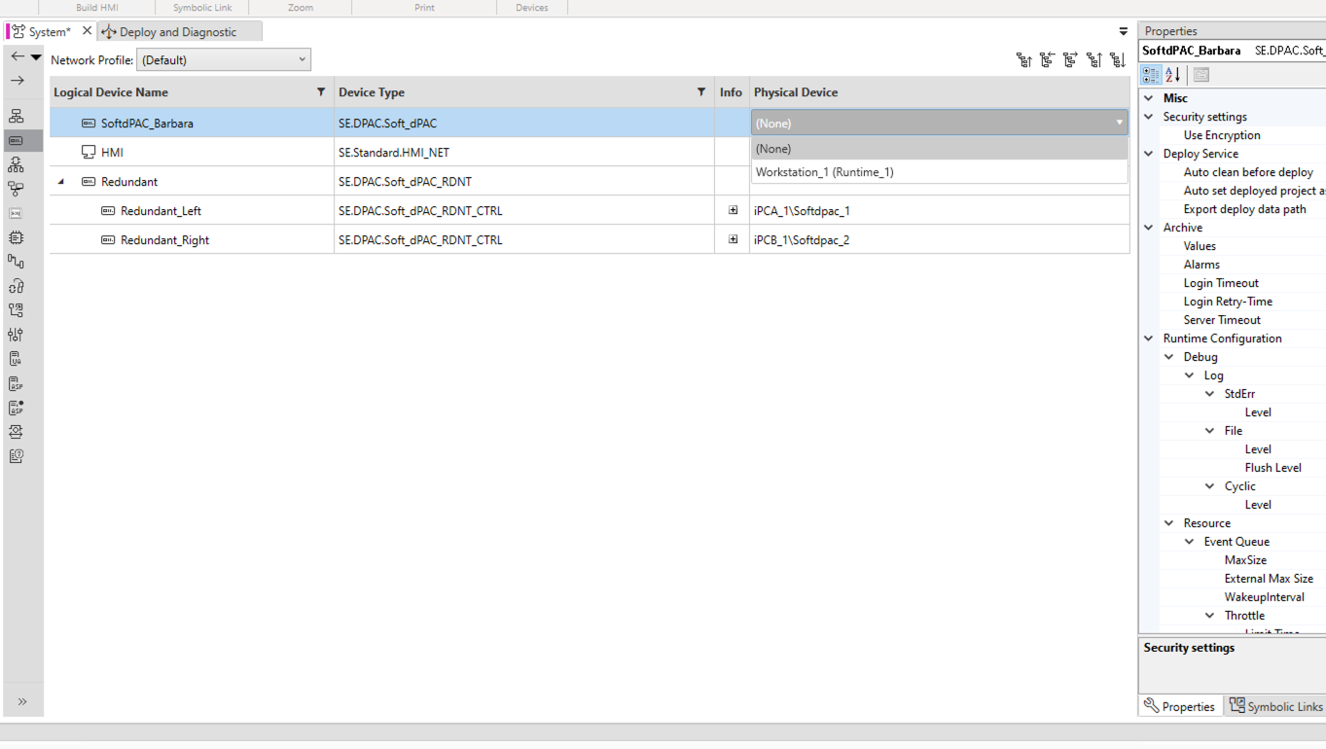Viewport: 1326px width, 749px height.
Task: Click the tree icon with down arrow
Action: (1117, 60)
